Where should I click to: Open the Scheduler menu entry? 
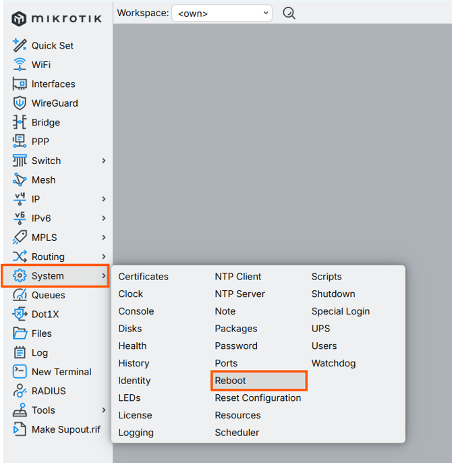click(237, 433)
